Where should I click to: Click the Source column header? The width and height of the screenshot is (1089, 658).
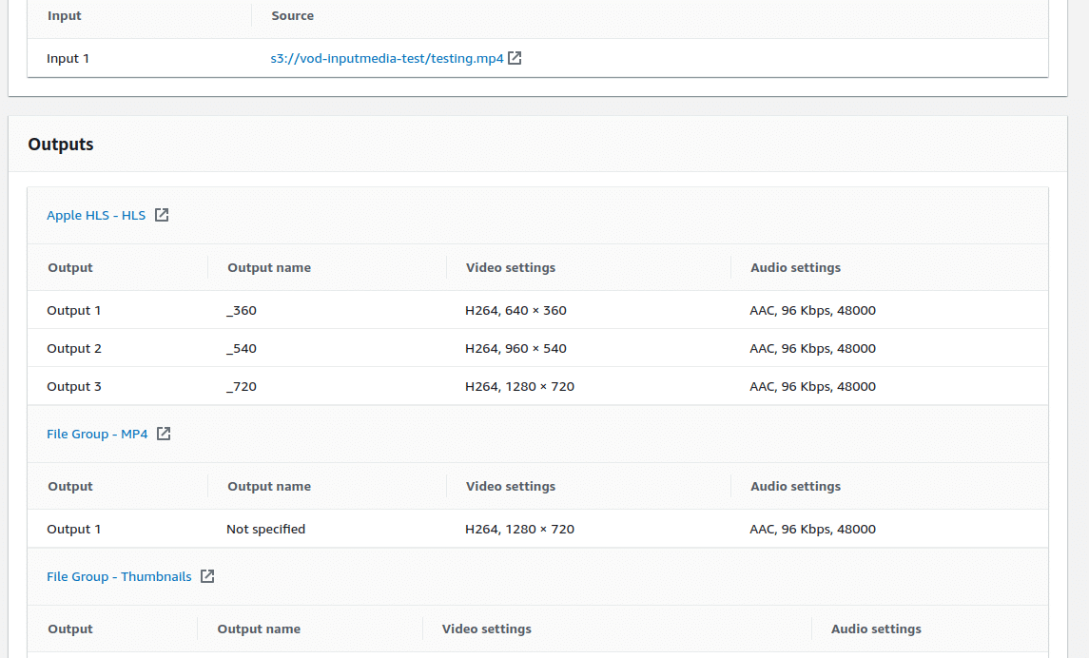coord(292,15)
